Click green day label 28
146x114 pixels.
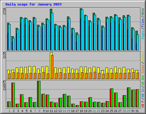tap(124, 111)
